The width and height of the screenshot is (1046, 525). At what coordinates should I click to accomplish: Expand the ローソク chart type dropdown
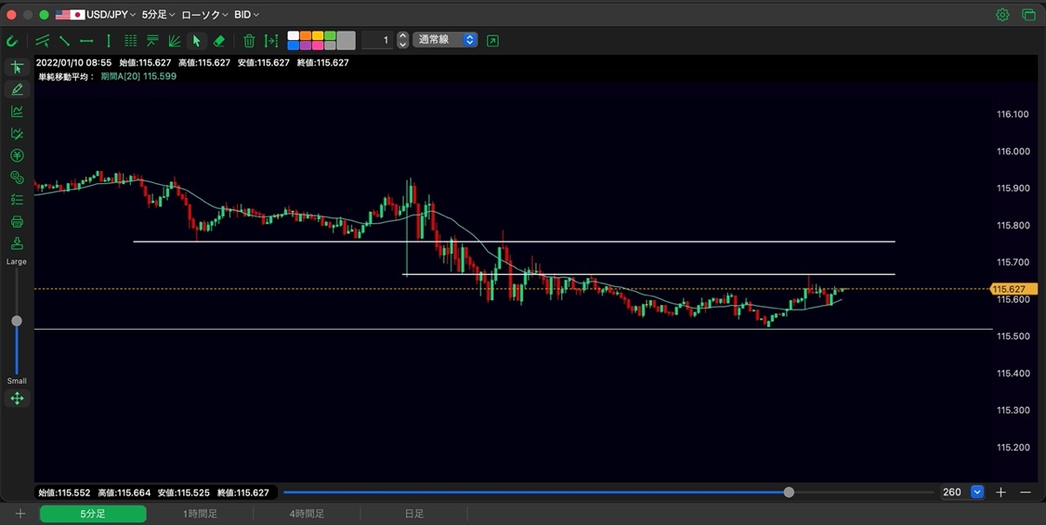point(204,15)
